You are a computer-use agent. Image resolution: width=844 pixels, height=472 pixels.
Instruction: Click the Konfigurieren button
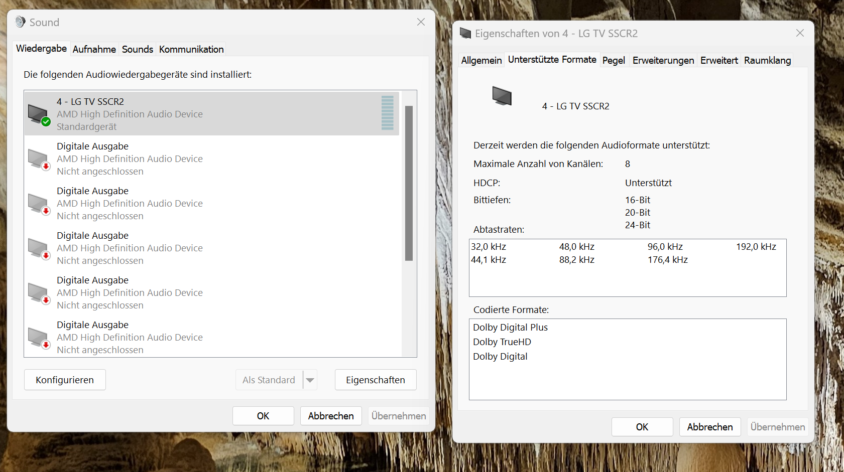[64, 380]
